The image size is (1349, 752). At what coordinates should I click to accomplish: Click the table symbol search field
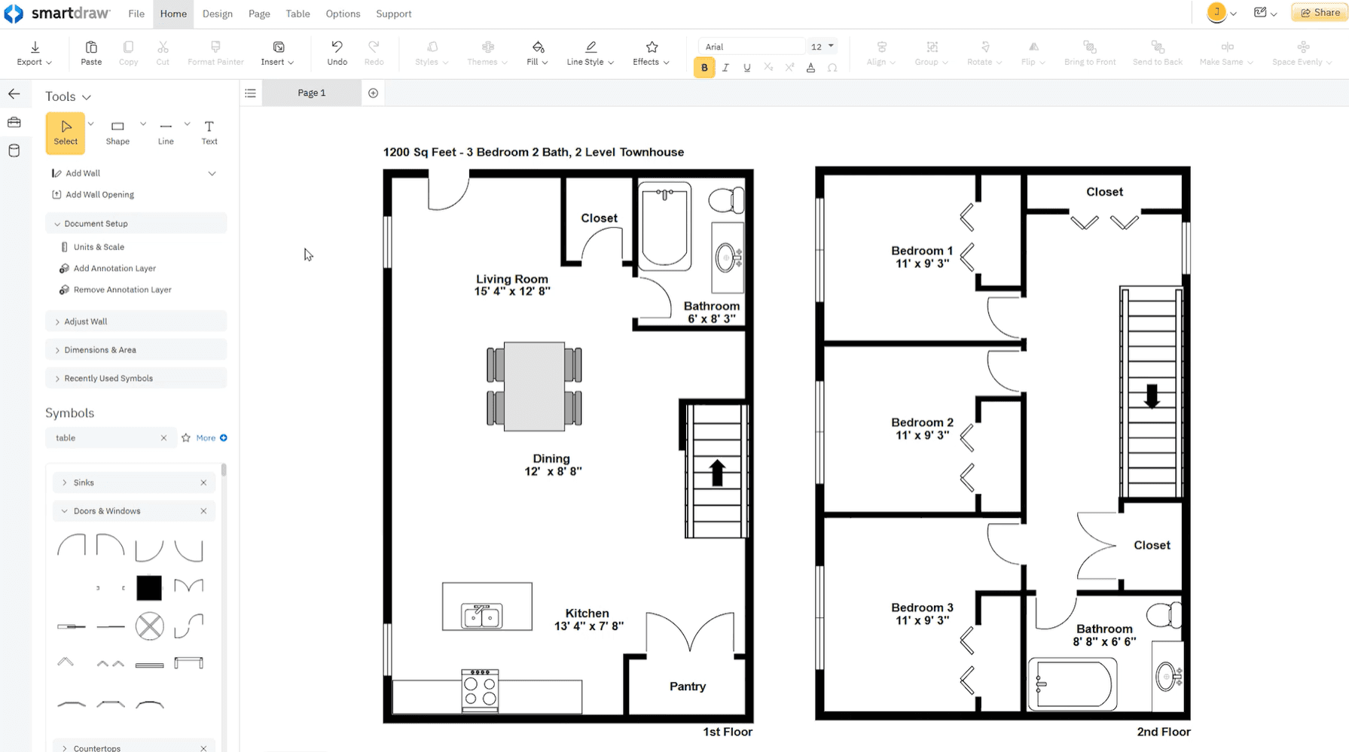[105, 437]
